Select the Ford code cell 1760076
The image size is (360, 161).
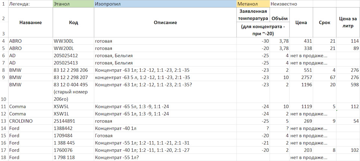point(73,150)
